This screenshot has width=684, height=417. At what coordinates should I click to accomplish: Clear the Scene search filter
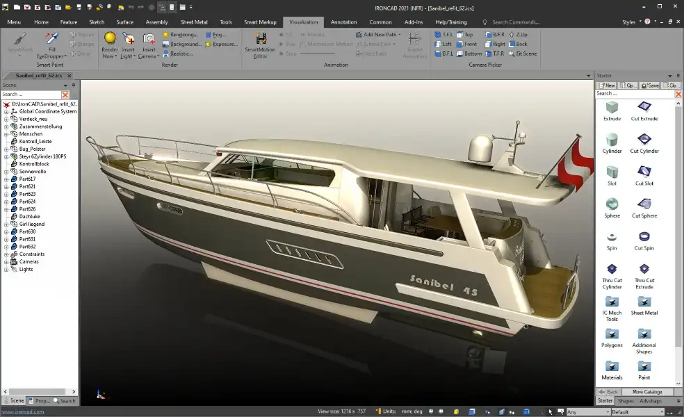pyautogui.click(x=65, y=95)
